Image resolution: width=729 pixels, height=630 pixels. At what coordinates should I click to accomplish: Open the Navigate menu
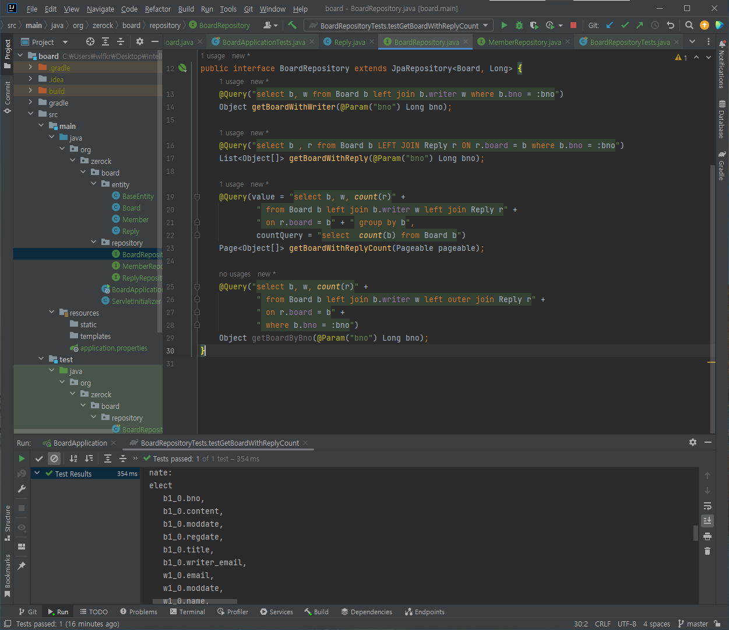pos(100,9)
